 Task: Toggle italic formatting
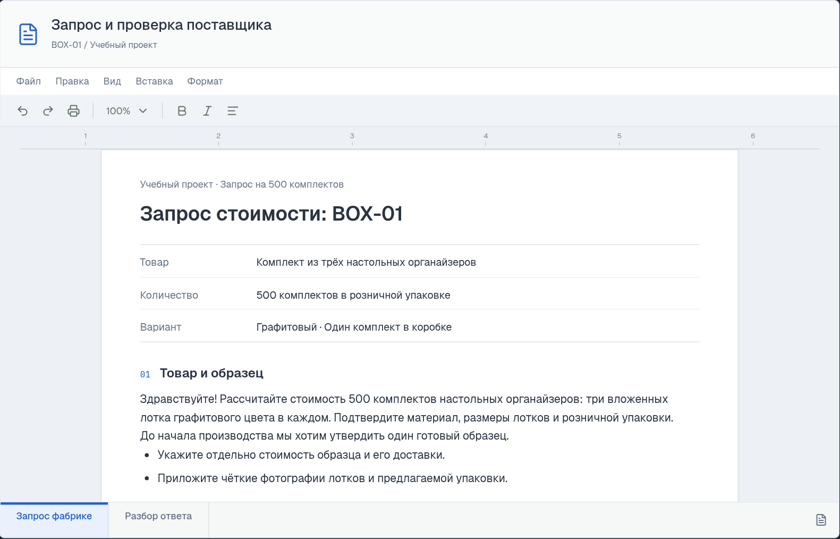click(207, 111)
